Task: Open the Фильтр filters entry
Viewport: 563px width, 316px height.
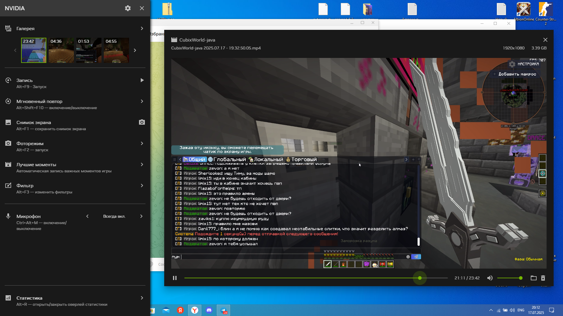Action: click(75, 188)
